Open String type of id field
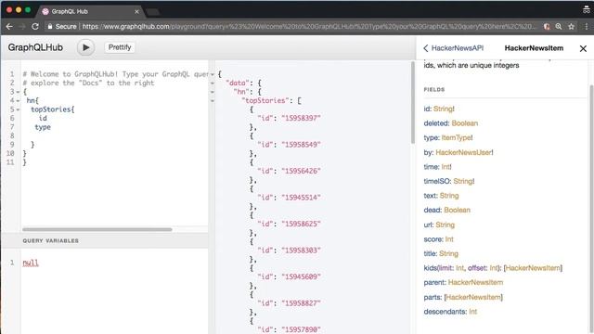This screenshot has height=334, width=594. (x=444, y=109)
